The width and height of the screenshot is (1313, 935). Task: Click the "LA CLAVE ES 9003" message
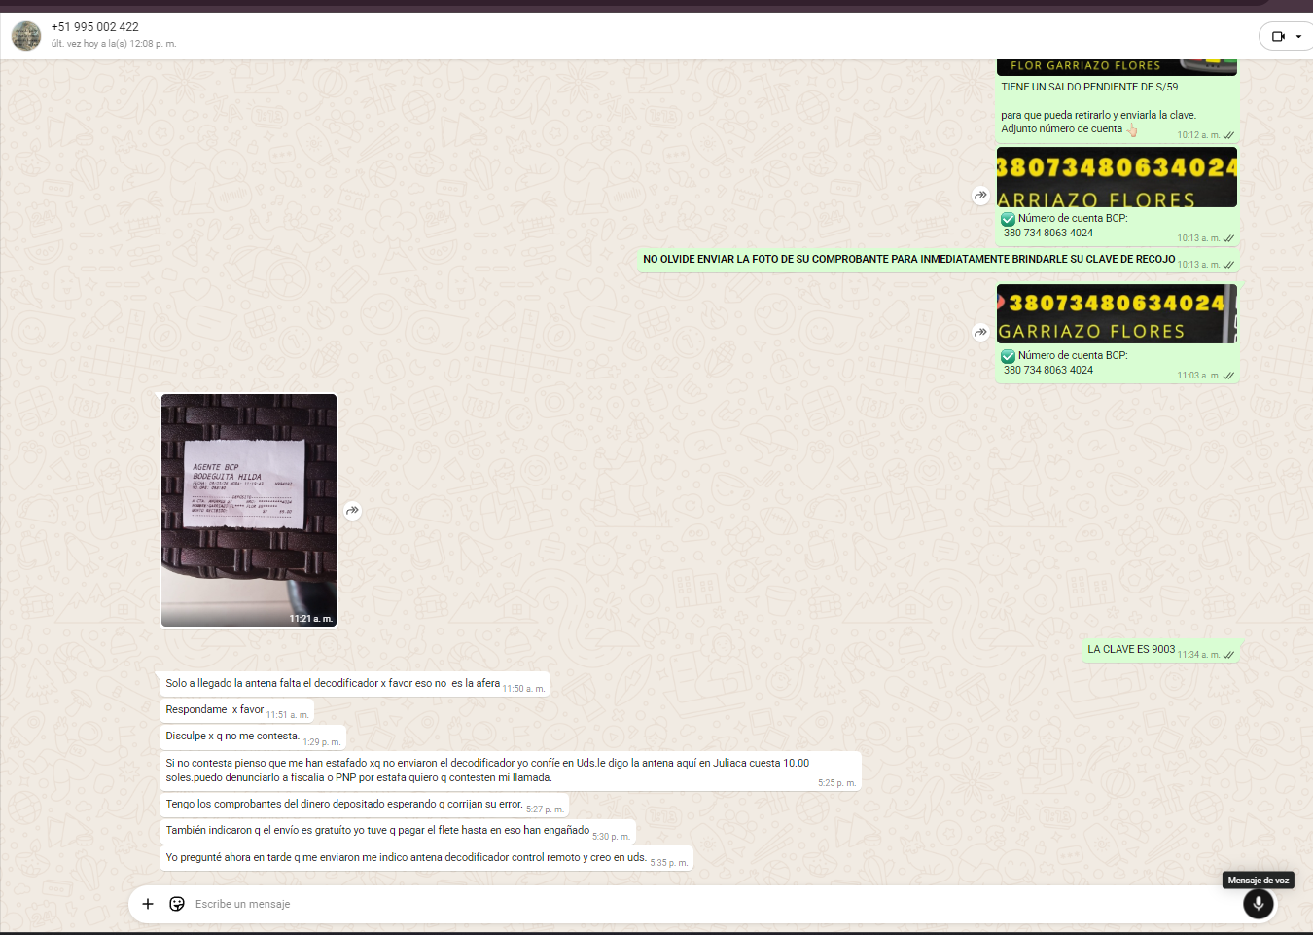coord(1131,649)
